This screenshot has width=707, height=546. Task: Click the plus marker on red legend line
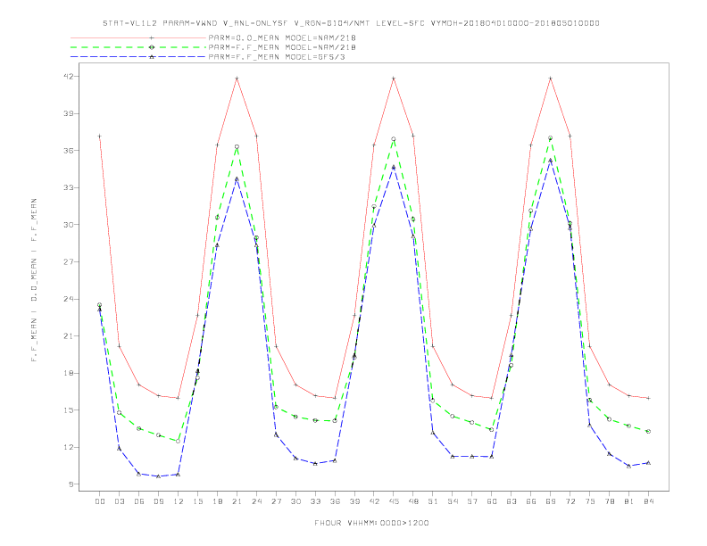point(152,37)
